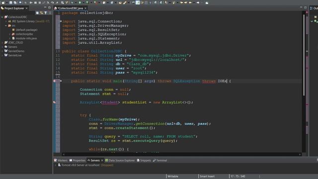
Task: Click the Step Over debug icon
Action: pyautogui.click(x=52, y=2)
